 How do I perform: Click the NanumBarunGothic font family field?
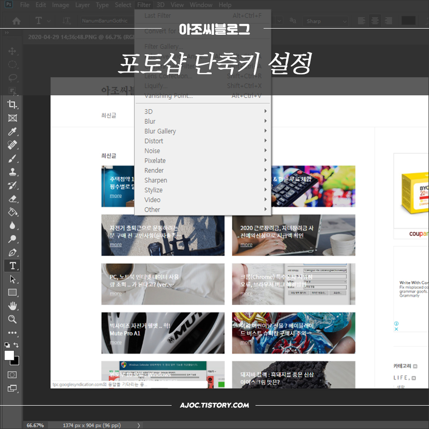point(107,21)
